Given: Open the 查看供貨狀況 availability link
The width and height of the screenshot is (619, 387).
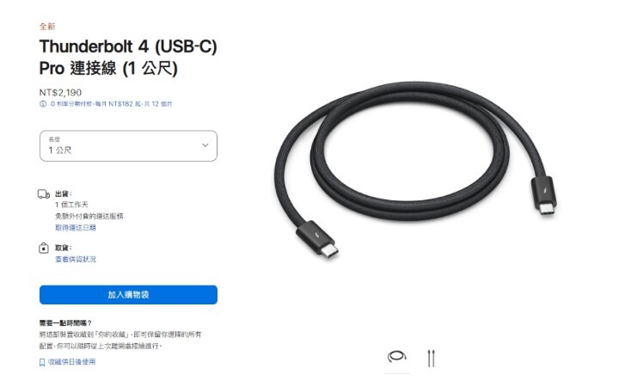Looking at the screenshot, I should (76, 259).
